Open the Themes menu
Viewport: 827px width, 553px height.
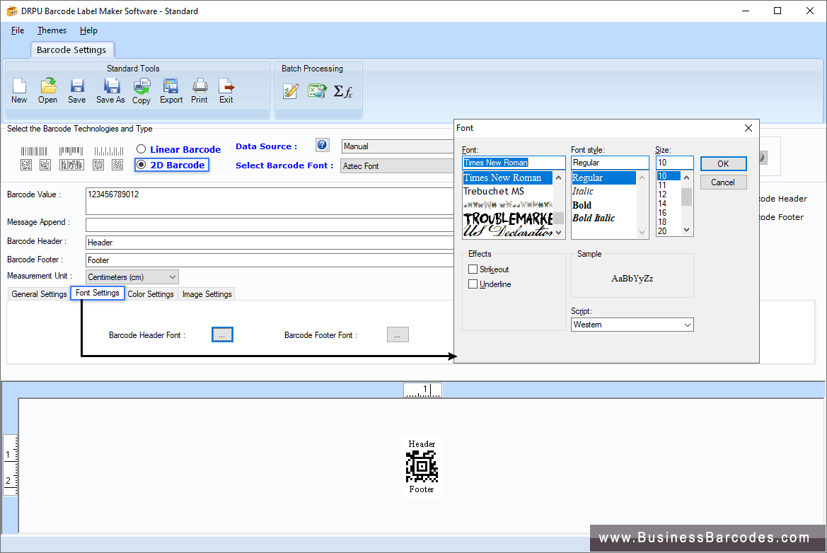pyautogui.click(x=52, y=30)
